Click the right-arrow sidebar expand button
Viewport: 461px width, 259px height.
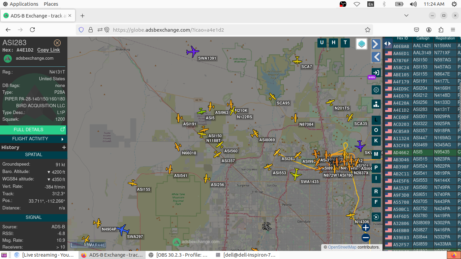[376, 44]
